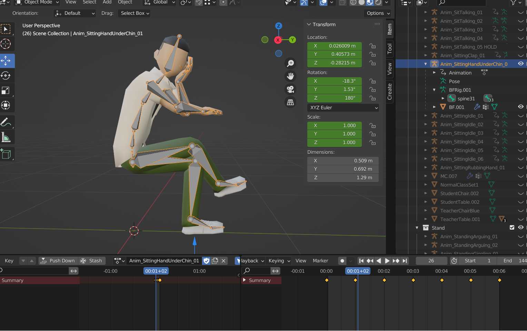527x331 pixels.
Task: Collapse Anim_SittingHandUnderChin_0 tree item
Action: click(x=426, y=64)
